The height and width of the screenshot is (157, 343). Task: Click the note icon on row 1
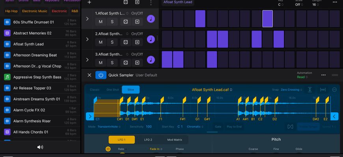coord(151,18)
